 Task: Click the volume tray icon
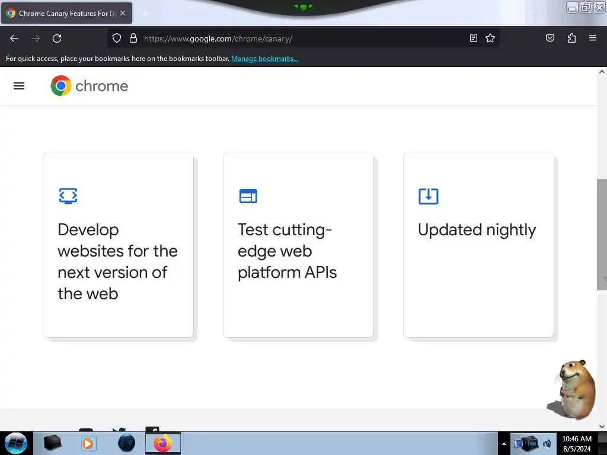(x=547, y=444)
